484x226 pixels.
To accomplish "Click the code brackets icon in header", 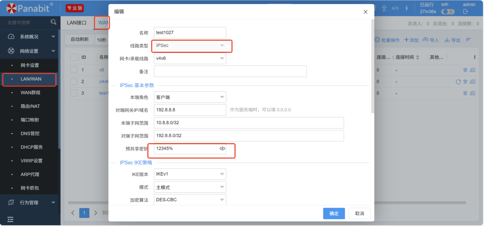I will pyautogui.click(x=395, y=8).
